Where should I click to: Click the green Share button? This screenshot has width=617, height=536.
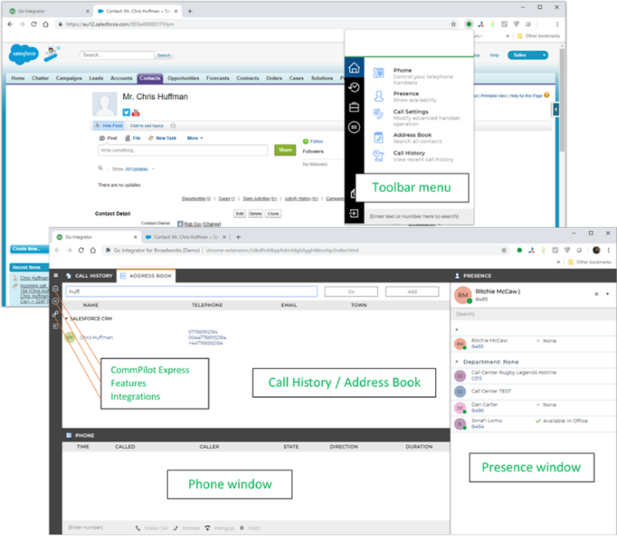coord(286,150)
